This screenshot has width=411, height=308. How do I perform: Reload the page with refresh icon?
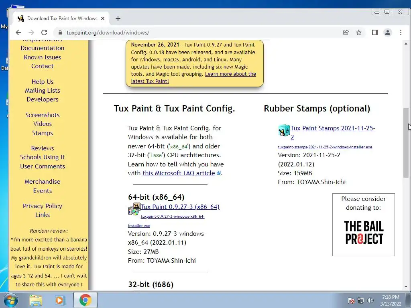pyautogui.click(x=44, y=32)
